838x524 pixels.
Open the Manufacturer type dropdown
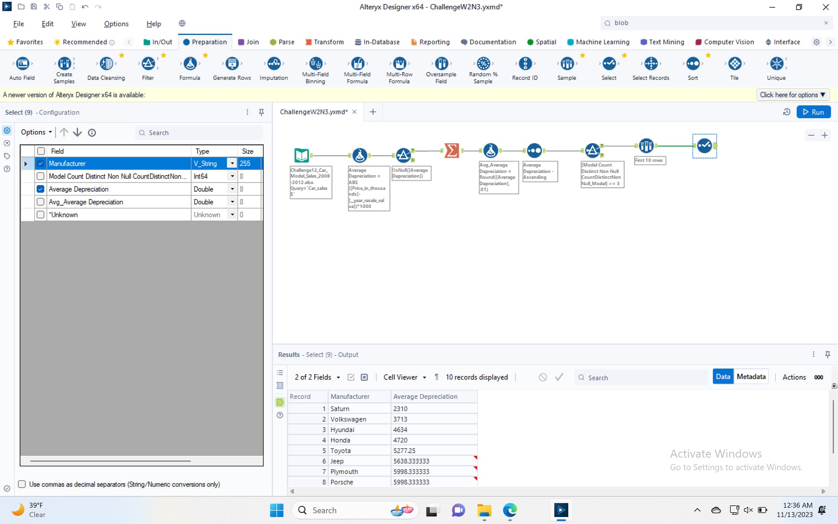click(x=232, y=163)
